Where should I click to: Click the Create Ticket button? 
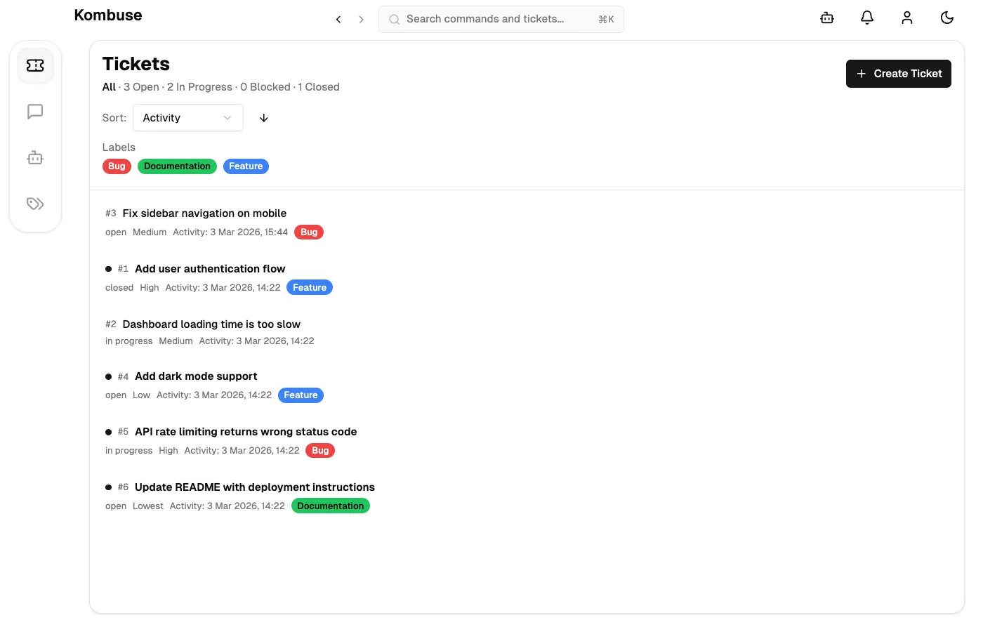point(898,74)
